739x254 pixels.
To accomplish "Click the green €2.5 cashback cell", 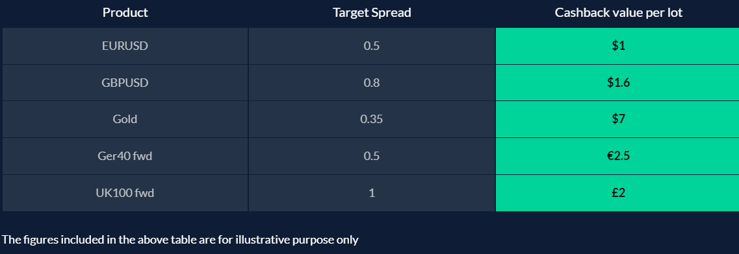I will tap(617, 156).
